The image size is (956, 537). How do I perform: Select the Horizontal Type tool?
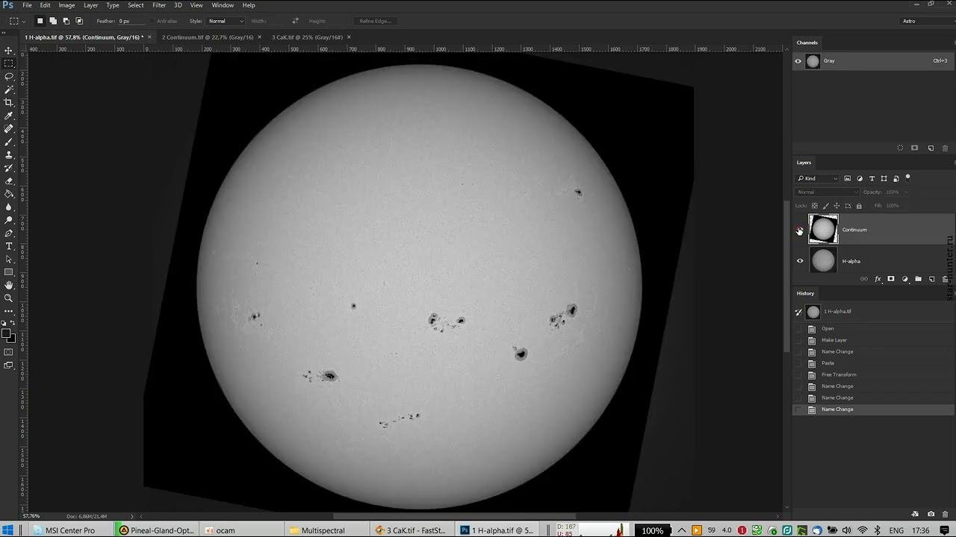point(9,246)
